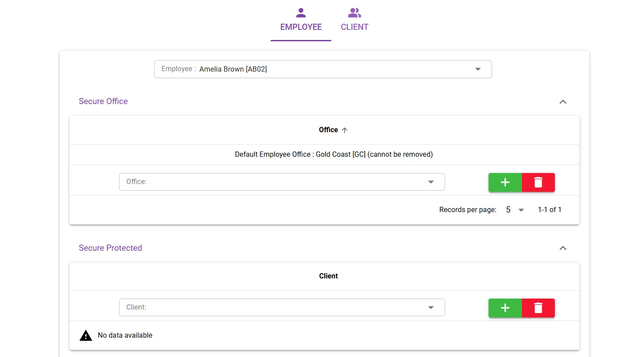Open the Employee selection dropdown arrow
The image size is (641, 357).
(x=478, y=69)
